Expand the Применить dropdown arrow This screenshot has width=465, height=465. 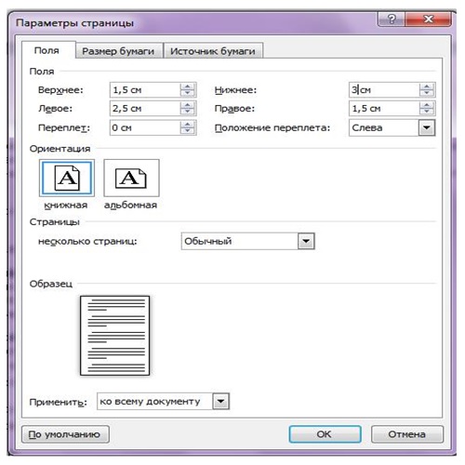click(220, 402)
